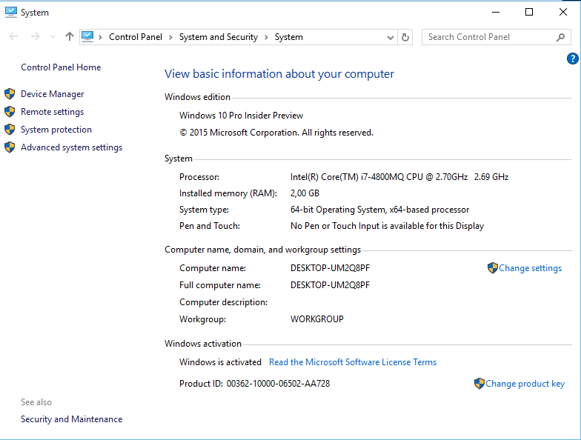Viewport: 581px width, 440px height.
Task: Click Product ID 00362-10000-06502-AA728
Action: click(x=255, y=384)
